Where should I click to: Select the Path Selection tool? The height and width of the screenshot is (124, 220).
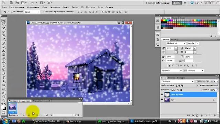[4, 81]
